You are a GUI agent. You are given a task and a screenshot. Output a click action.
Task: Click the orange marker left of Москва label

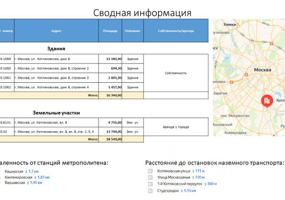click(x=246, y=74)
